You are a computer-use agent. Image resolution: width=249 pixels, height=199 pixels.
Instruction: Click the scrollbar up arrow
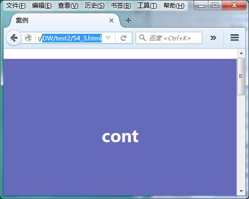(241, 53)
